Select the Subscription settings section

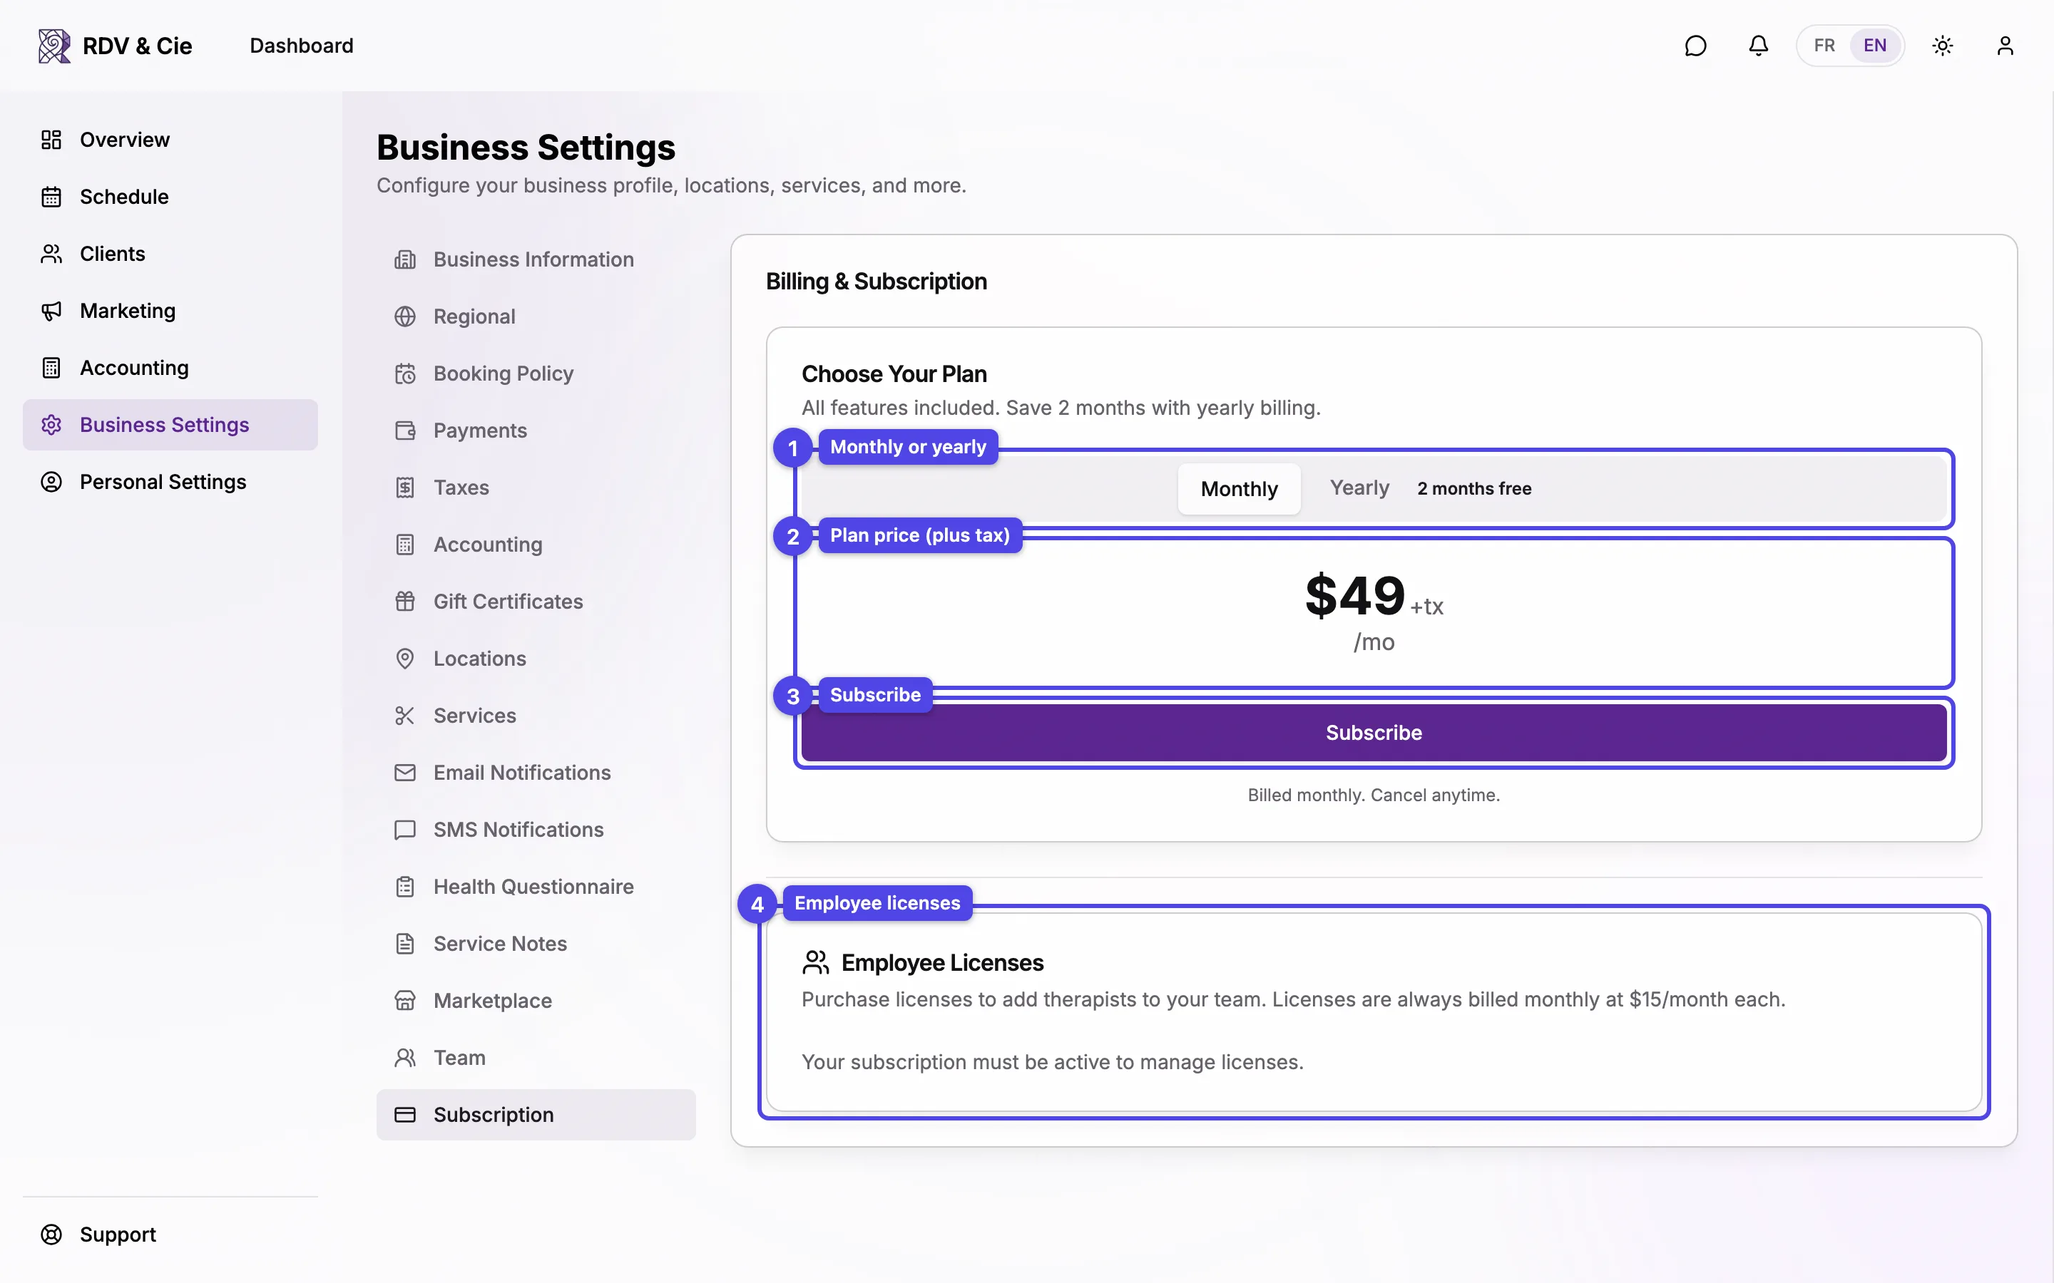(536, 1115)
